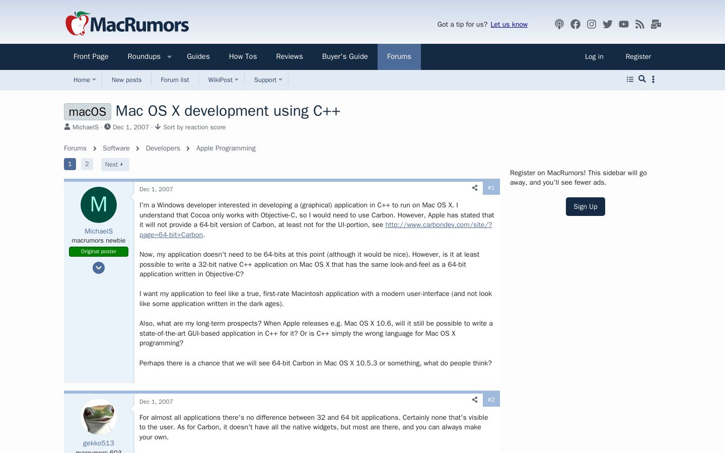The width and height of the screenshot is (725, 453).
Task: Open New posts in sub-navigation
Action: pos(127,80)
